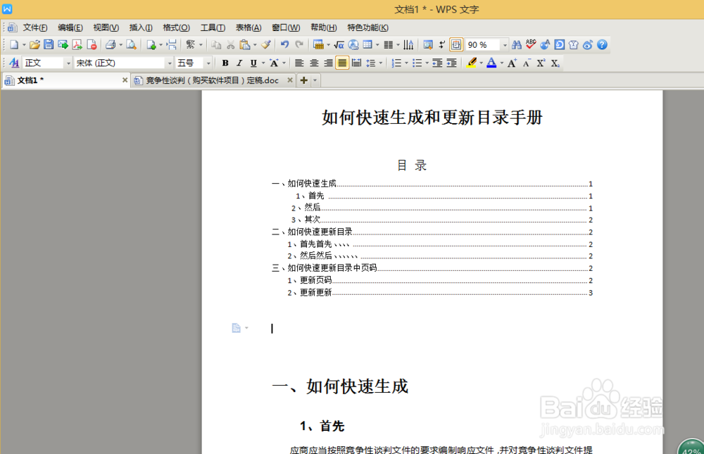The image size is (704, 454).
Task: Expand bullet list options arrow
Action: tap(427, 63)
